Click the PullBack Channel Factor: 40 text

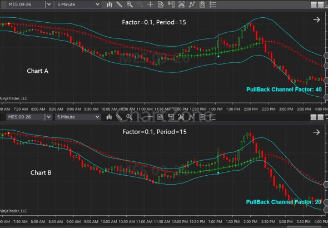pyautogui.click(x=284, y=90)
